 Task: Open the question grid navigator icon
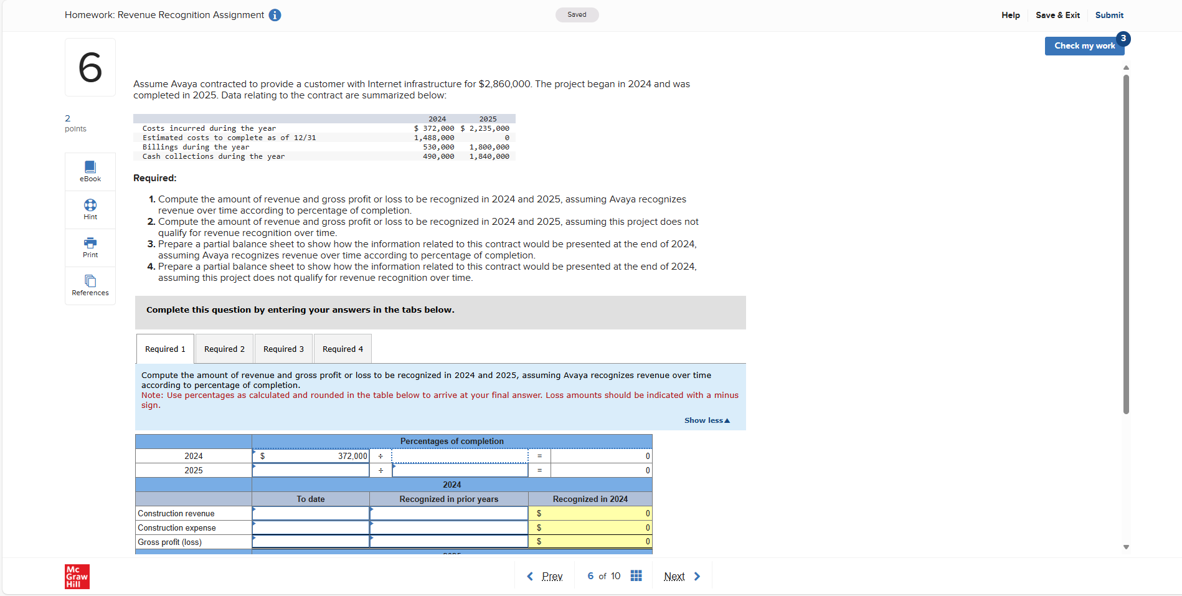(x=636, y=575)
